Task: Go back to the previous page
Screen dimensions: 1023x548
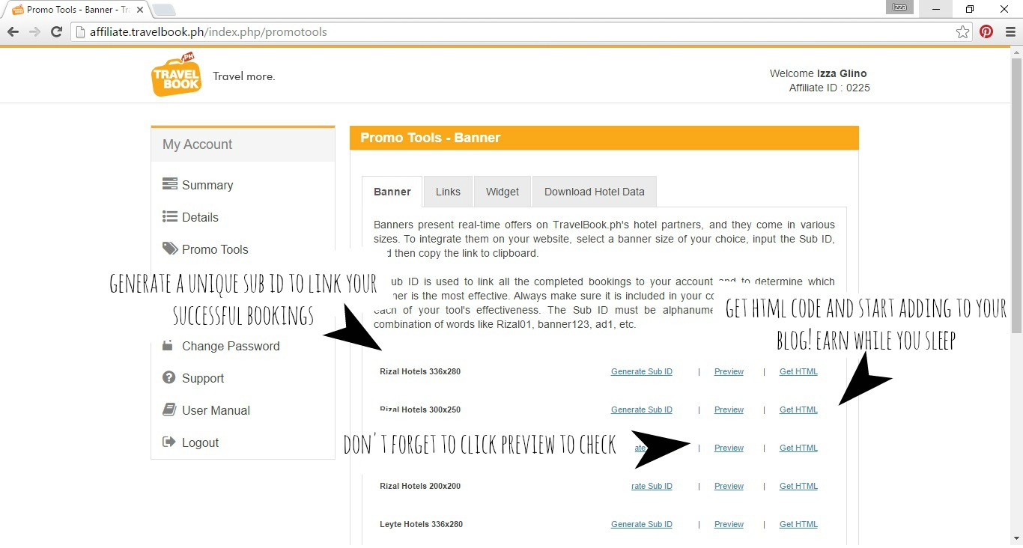Action: click(x=13, y=31)
